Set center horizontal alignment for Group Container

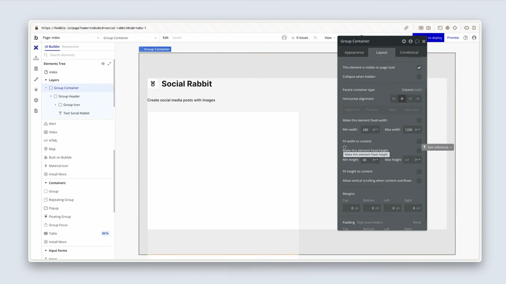(402, 98)
